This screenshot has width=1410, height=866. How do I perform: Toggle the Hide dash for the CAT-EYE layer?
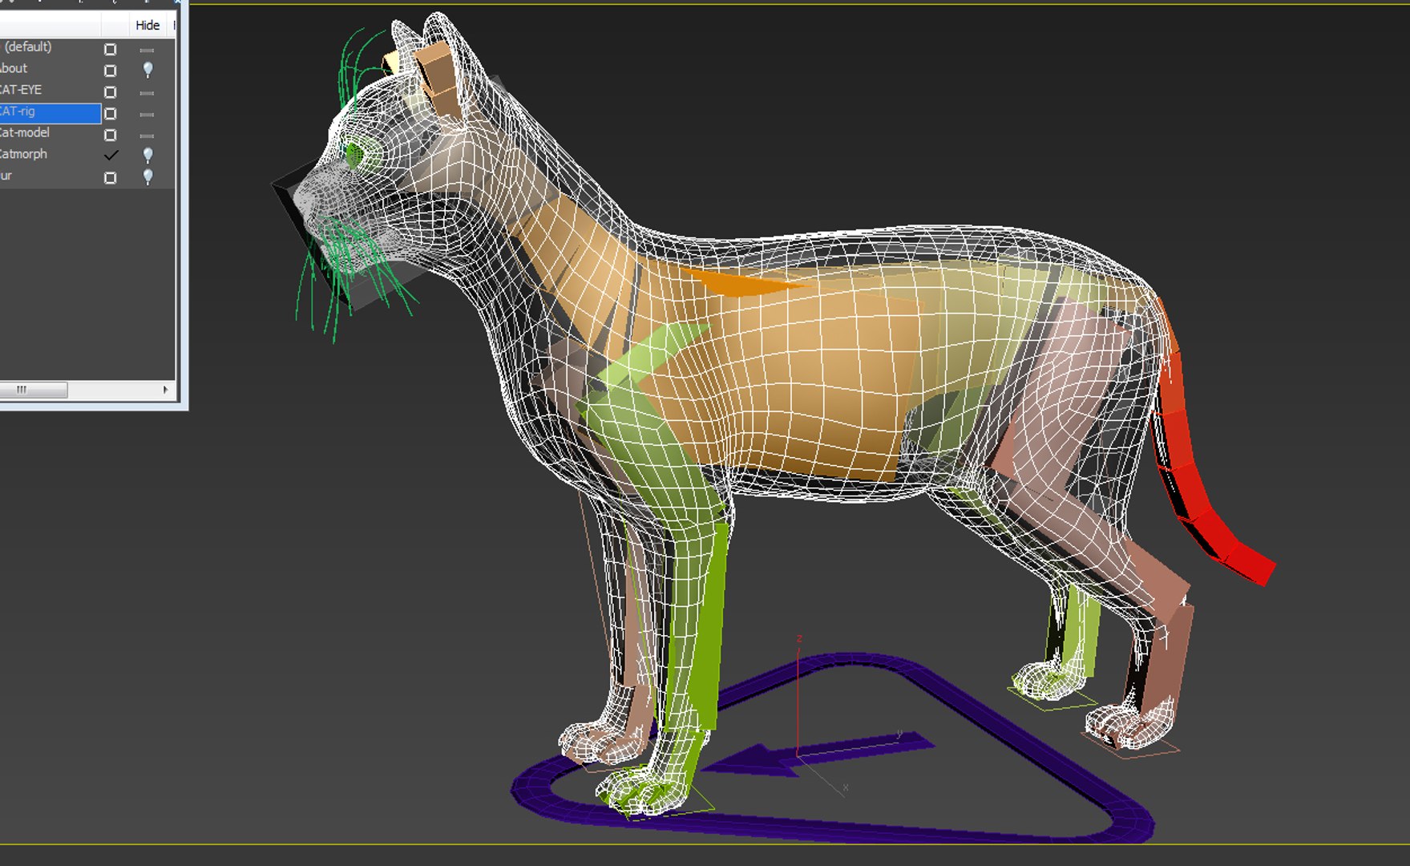[x=147, y=93]
